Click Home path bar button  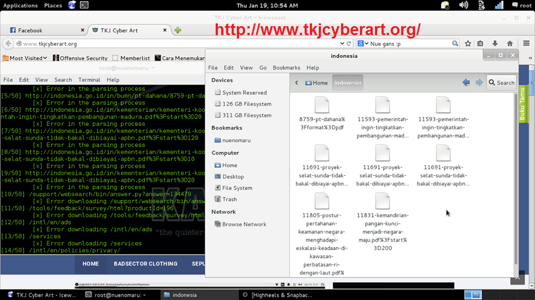[317, 83]
